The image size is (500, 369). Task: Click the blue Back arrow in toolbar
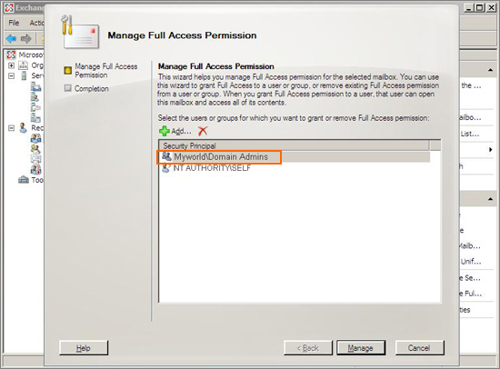[11, 38]
